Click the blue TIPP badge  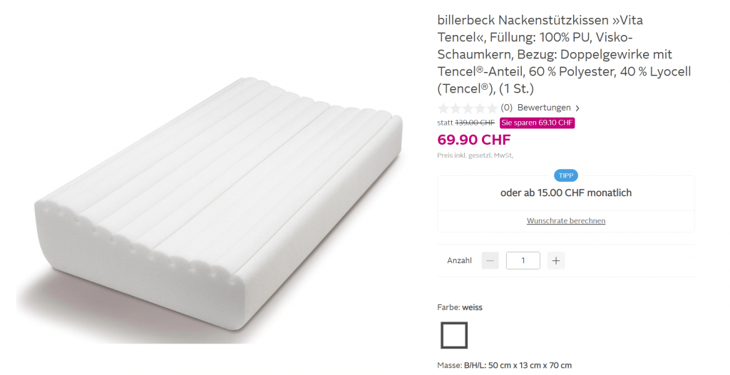566,175
